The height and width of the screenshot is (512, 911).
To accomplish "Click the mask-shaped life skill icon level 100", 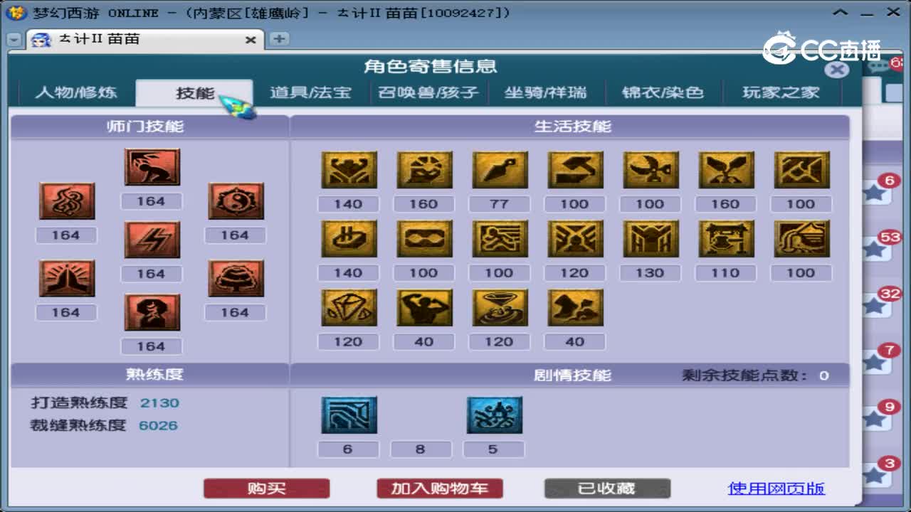I will click(424, 239).
